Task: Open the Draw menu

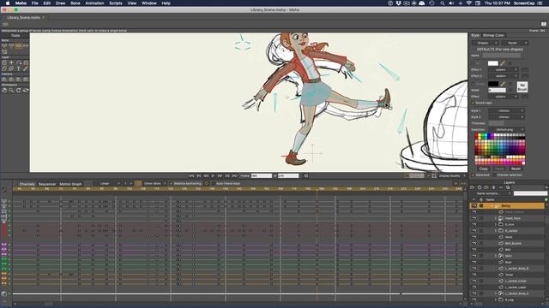Action: tap(60, 3)
